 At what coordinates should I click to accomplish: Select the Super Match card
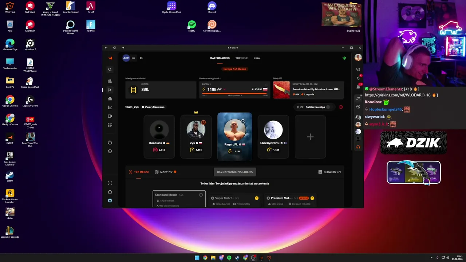coord(235,201)
